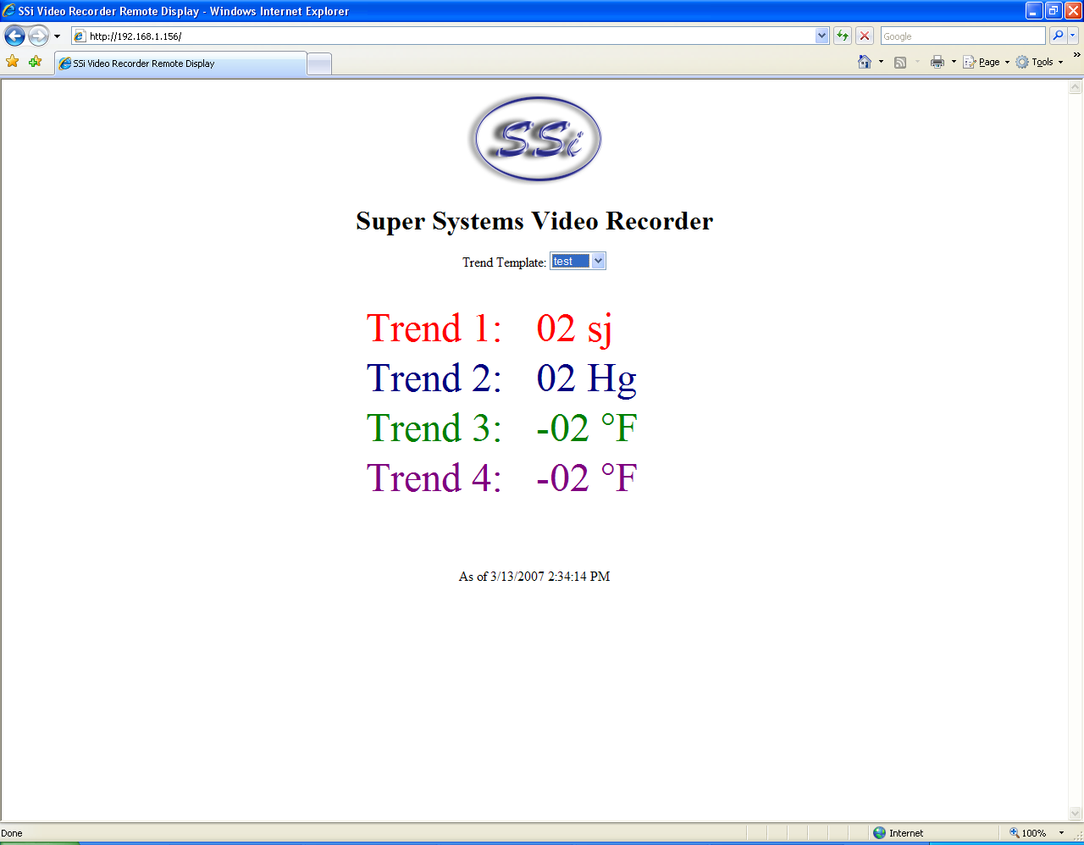Go back with the blue Back arrow
The image size is (1084, 845).
tap(14, 36)
